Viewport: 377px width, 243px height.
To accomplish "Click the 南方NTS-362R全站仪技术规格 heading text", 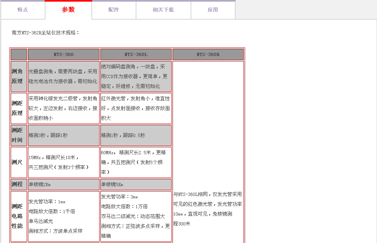I will pos(46,33).
